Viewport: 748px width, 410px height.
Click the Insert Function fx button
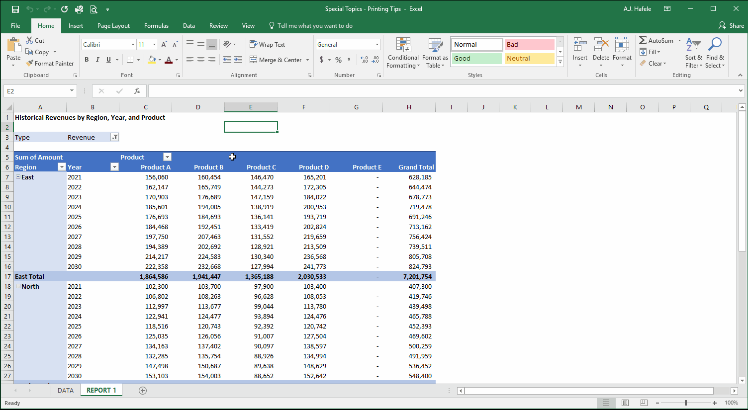point(137,91)
